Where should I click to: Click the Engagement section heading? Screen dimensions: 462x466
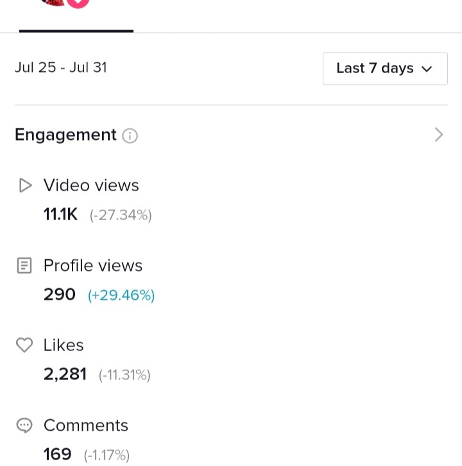pos(65,135)
